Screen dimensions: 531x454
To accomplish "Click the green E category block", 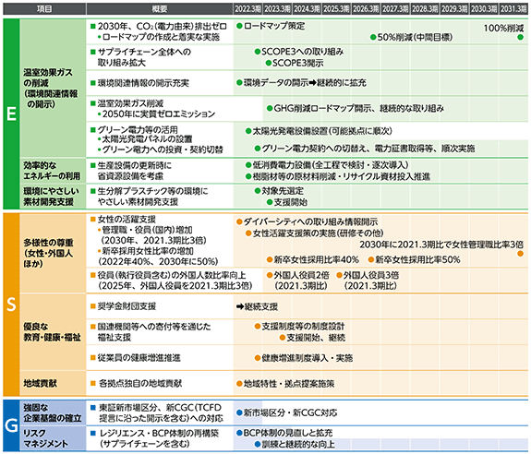I will (11, 114).
